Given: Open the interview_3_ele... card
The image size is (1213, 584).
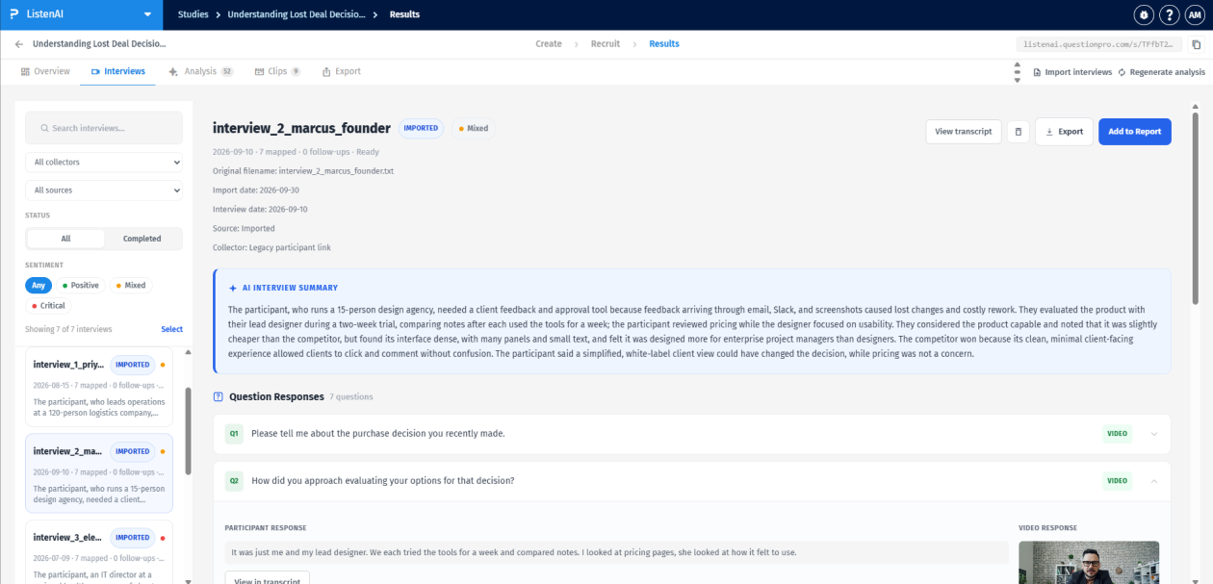Looking at the screenshot, I should coord(99,552).
